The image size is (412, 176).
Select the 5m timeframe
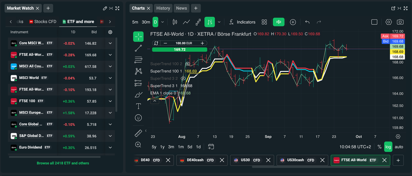(x=135, y=22)
